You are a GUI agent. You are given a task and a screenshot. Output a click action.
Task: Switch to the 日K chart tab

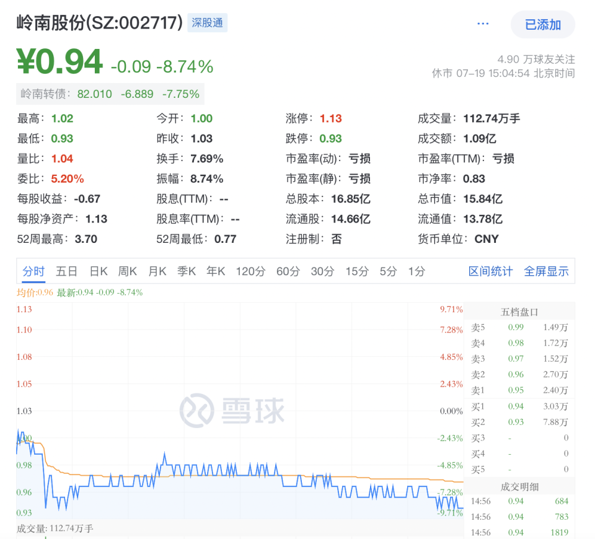pos(99,271)
